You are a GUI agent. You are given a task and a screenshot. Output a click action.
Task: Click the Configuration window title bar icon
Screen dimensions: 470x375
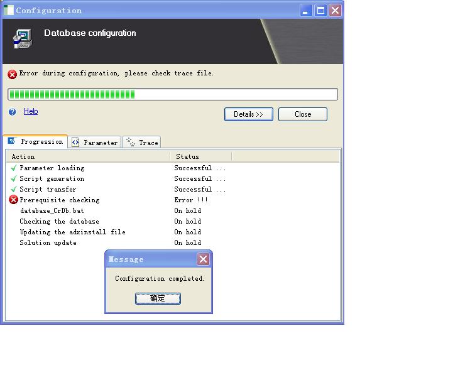(9, 10)
